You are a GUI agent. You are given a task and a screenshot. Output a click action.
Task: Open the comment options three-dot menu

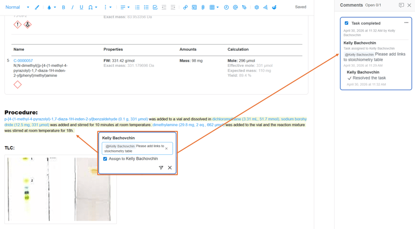406,23
